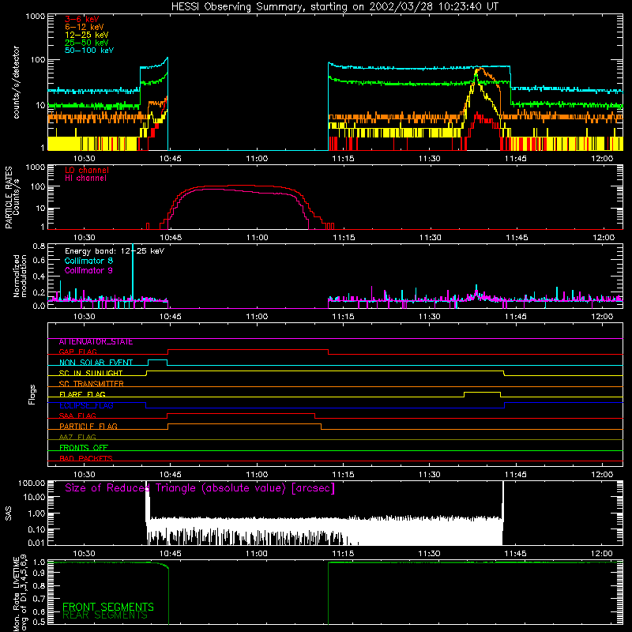Screen dimensions: 632x632
Task: Select the orange 6-12 keV legend label
Action: click(85, 27)
